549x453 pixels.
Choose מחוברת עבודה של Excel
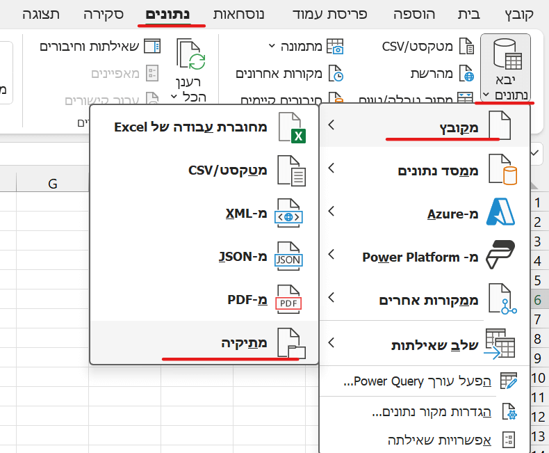click(204, 127)
